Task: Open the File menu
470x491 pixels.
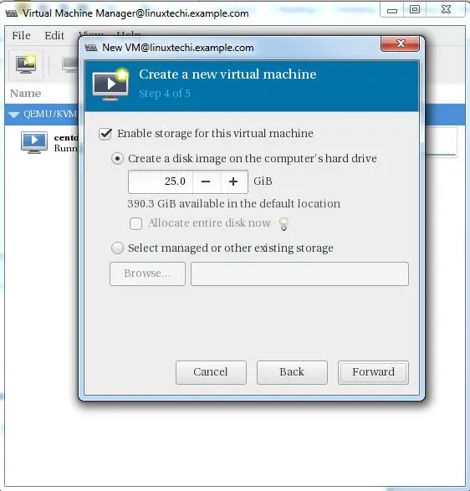Action: pyautogui.click(x=21, y=35)
